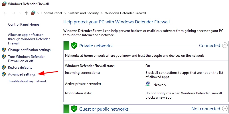Collapse the Private networks section
Viewport: 229px width, 114px height.
pyautogui.click(x=225, y=45)
